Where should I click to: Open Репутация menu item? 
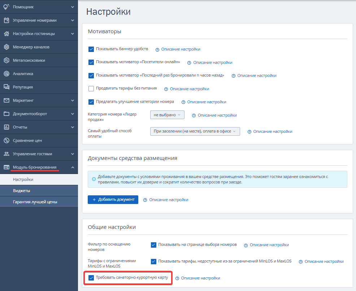pos(39,87)
